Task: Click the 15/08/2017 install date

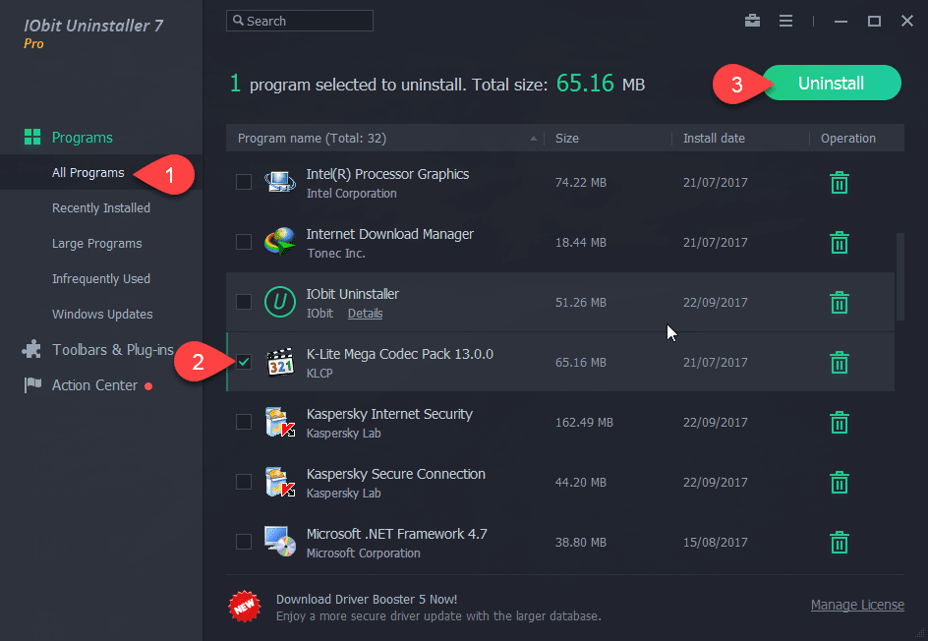Action: (715, 542)
